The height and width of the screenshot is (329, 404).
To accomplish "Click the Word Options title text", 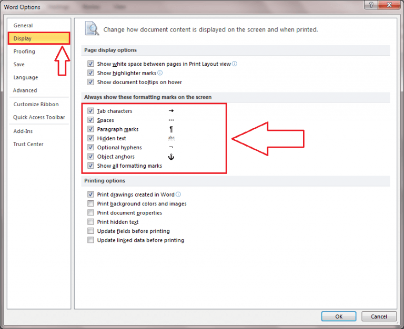I will [22, 7].
